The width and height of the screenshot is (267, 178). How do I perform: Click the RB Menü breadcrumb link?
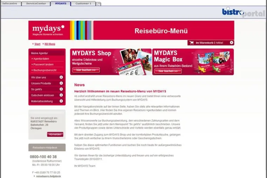coord(50,44)
